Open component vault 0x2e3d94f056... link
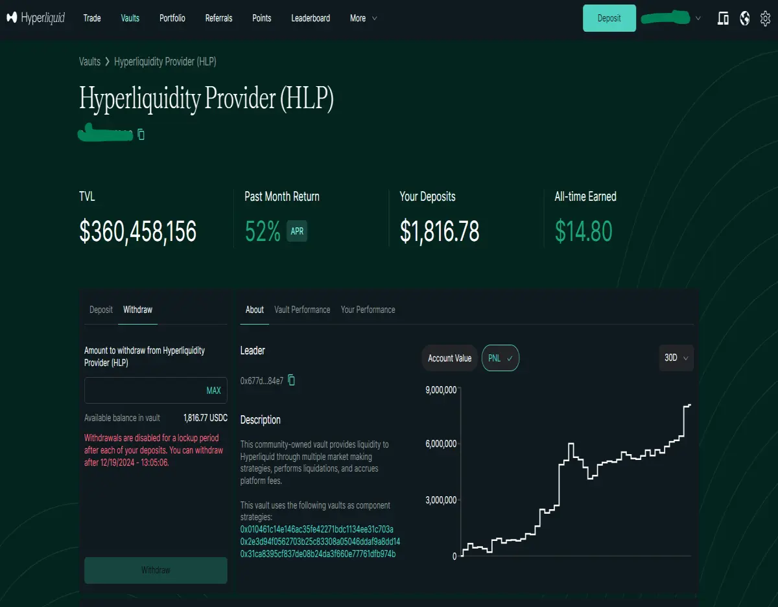778x607 pixels. [320, 542]
